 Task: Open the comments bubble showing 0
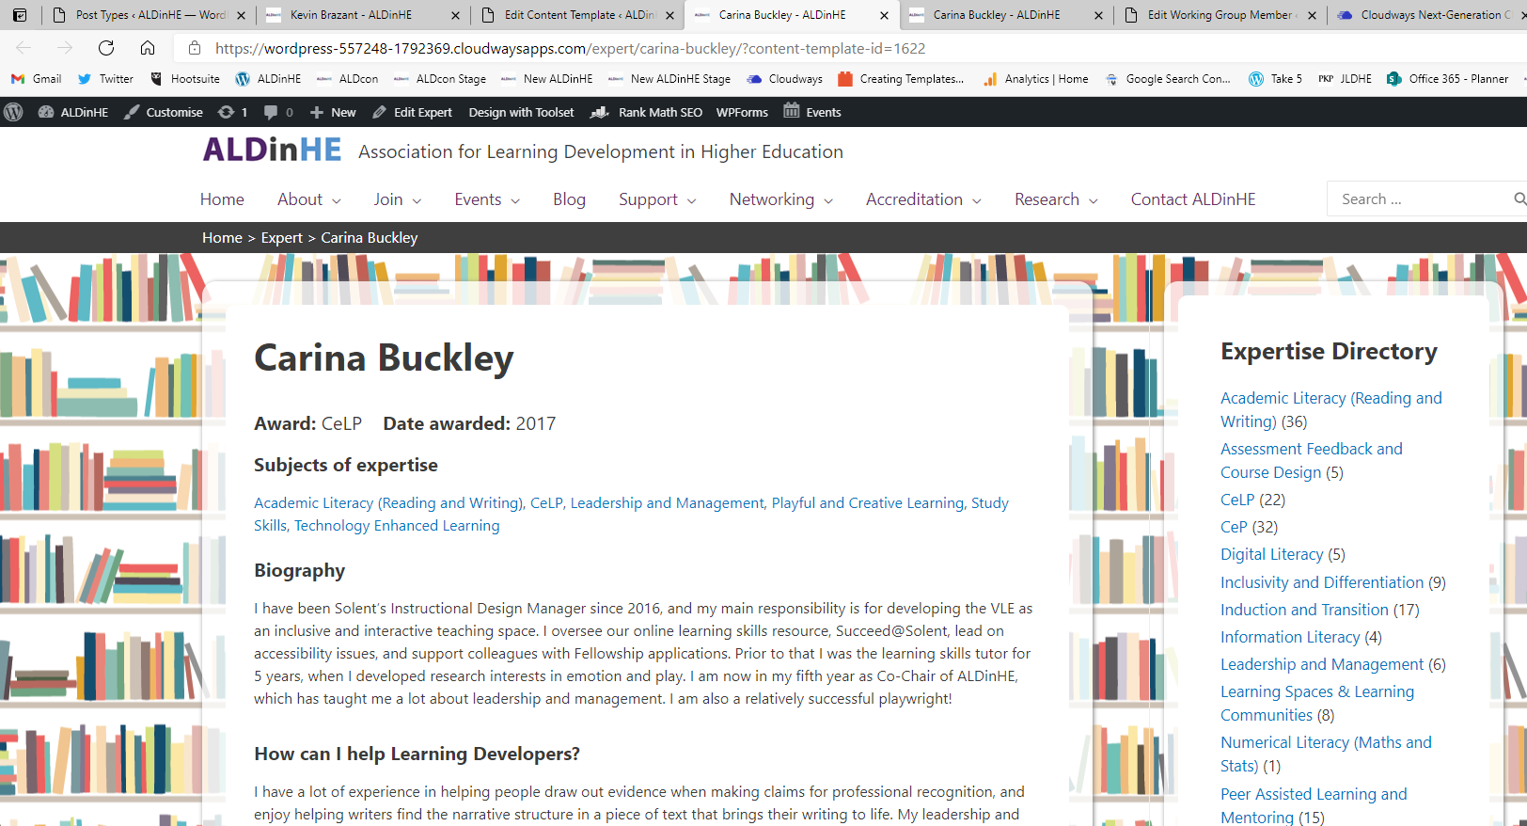pyautogui.click(x=278, y=112)
